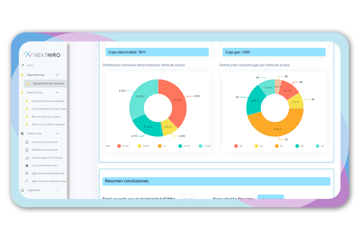Toggle the 3.1 series in the electricity legend

click(x=162, y=146)
